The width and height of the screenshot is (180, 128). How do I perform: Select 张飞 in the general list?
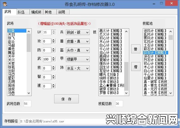click(17, 38)
